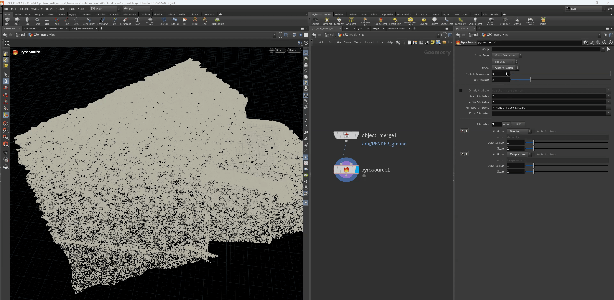The height and width of the screenshot is (300, 614).
Task: Click the pyrosource1 node icon
Action: (x=346, y=170)
